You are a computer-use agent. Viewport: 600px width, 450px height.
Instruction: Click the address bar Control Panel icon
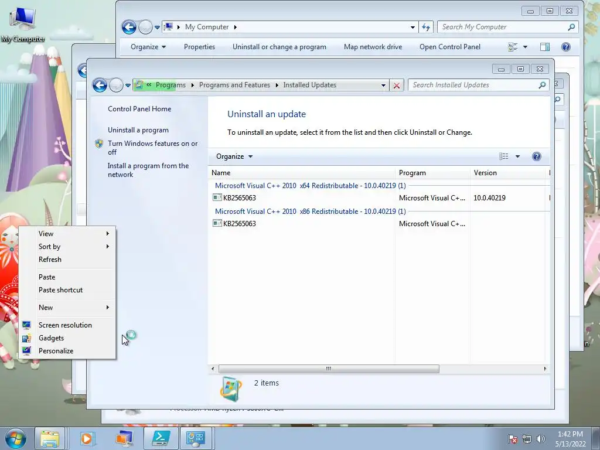(139, 84)
